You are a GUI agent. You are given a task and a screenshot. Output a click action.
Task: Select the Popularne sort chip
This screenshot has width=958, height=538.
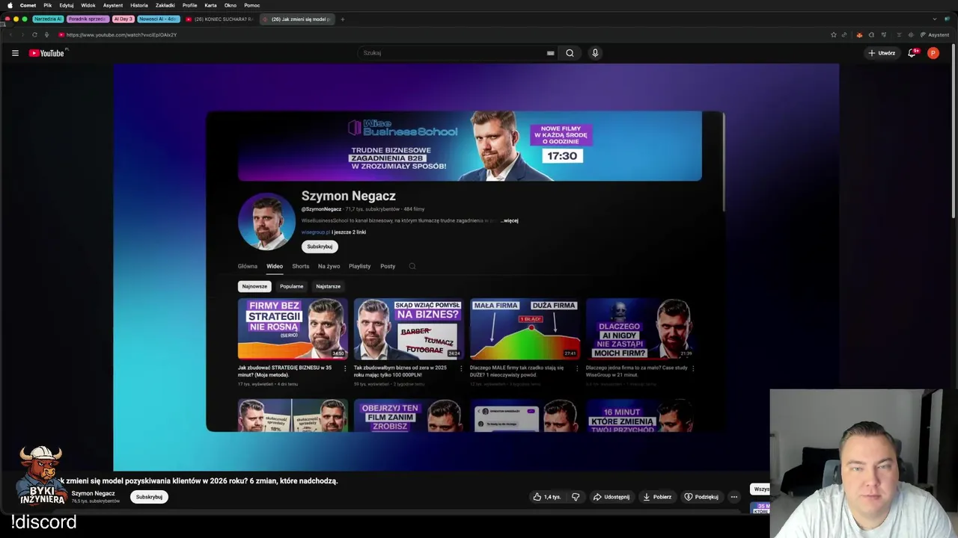291,286
